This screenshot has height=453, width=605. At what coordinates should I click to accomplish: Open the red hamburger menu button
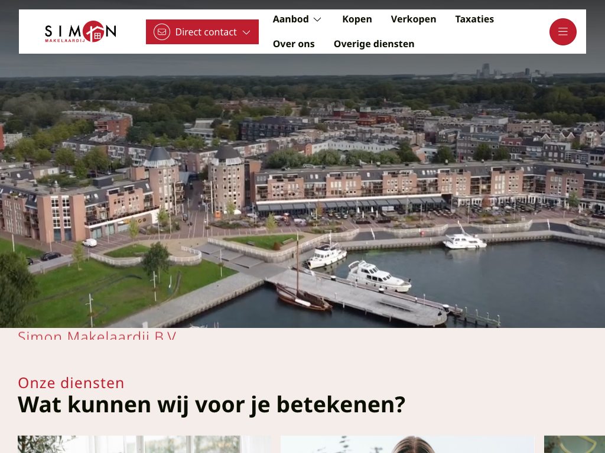pos(562,32)
